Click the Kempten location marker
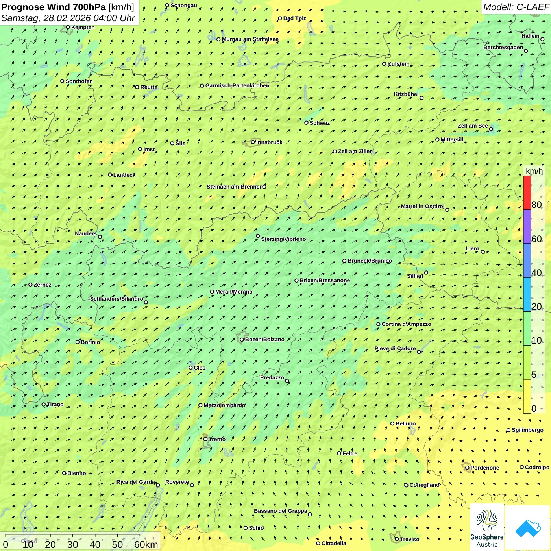551x551 pixels. click(68, 27)
